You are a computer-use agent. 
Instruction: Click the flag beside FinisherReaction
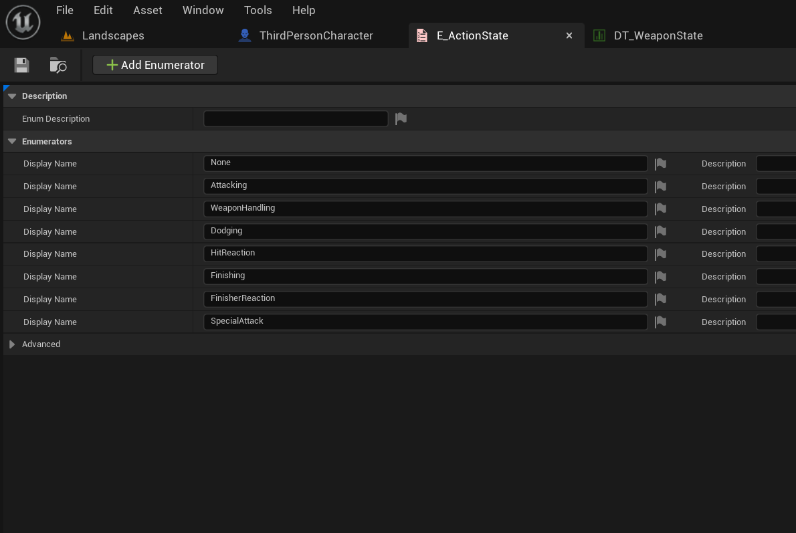click(x=660, y=299)
